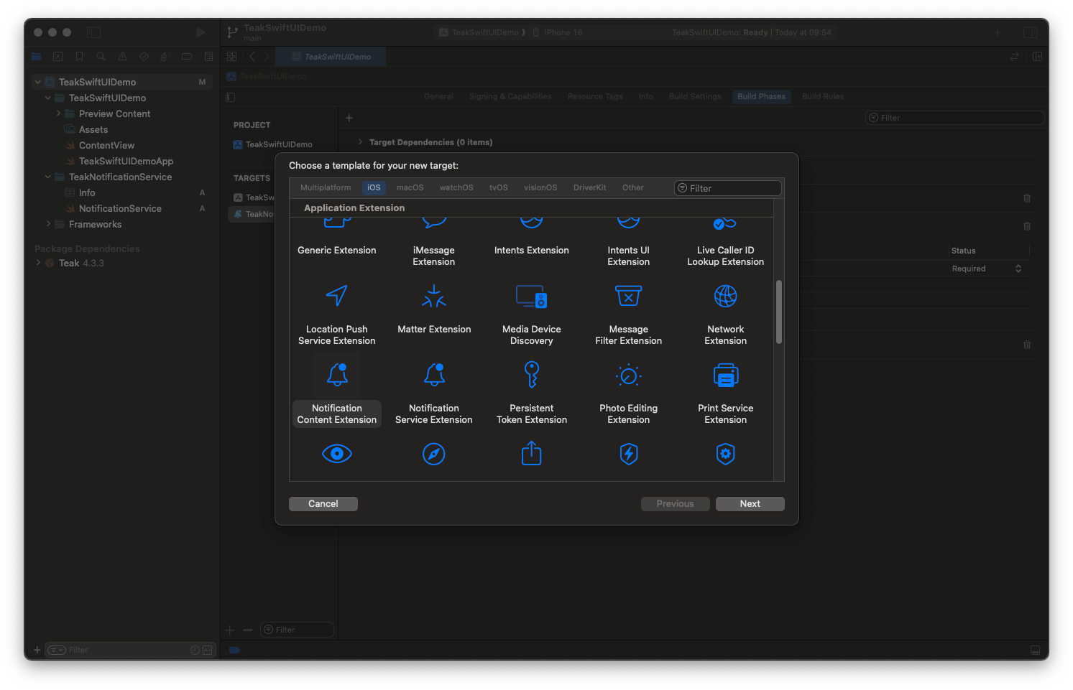The height and width of the screenshot is (690, 1073).
Task: Switch to Other templates tab
Action: tap(633, 187)
